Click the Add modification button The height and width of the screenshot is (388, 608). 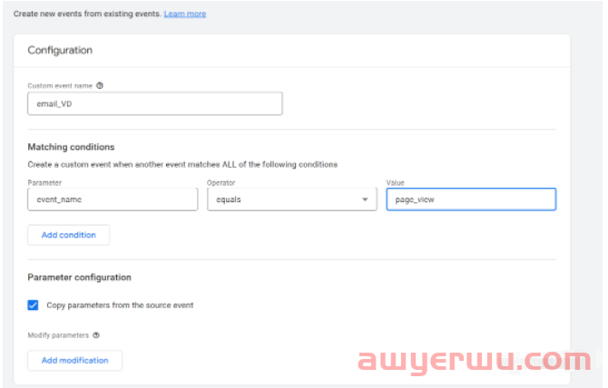coord(74,361)
